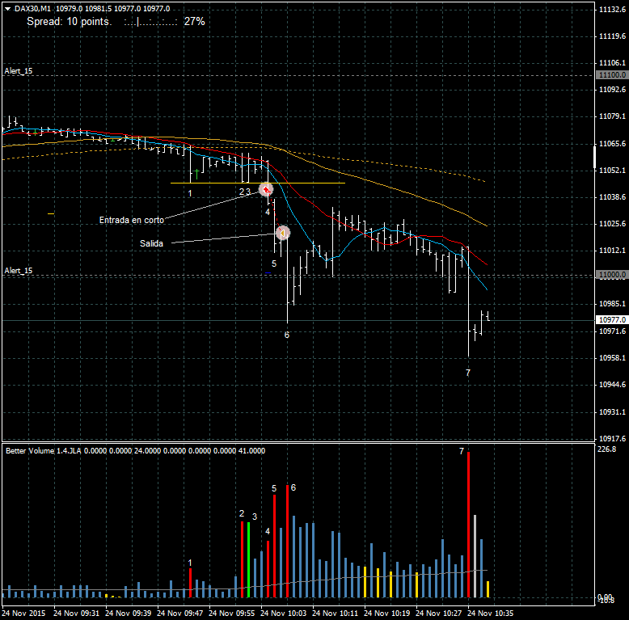Click the "Spread: 10 points" text
Image resolution: width=629 pixels, height=620 pixels.
point(70,21)
